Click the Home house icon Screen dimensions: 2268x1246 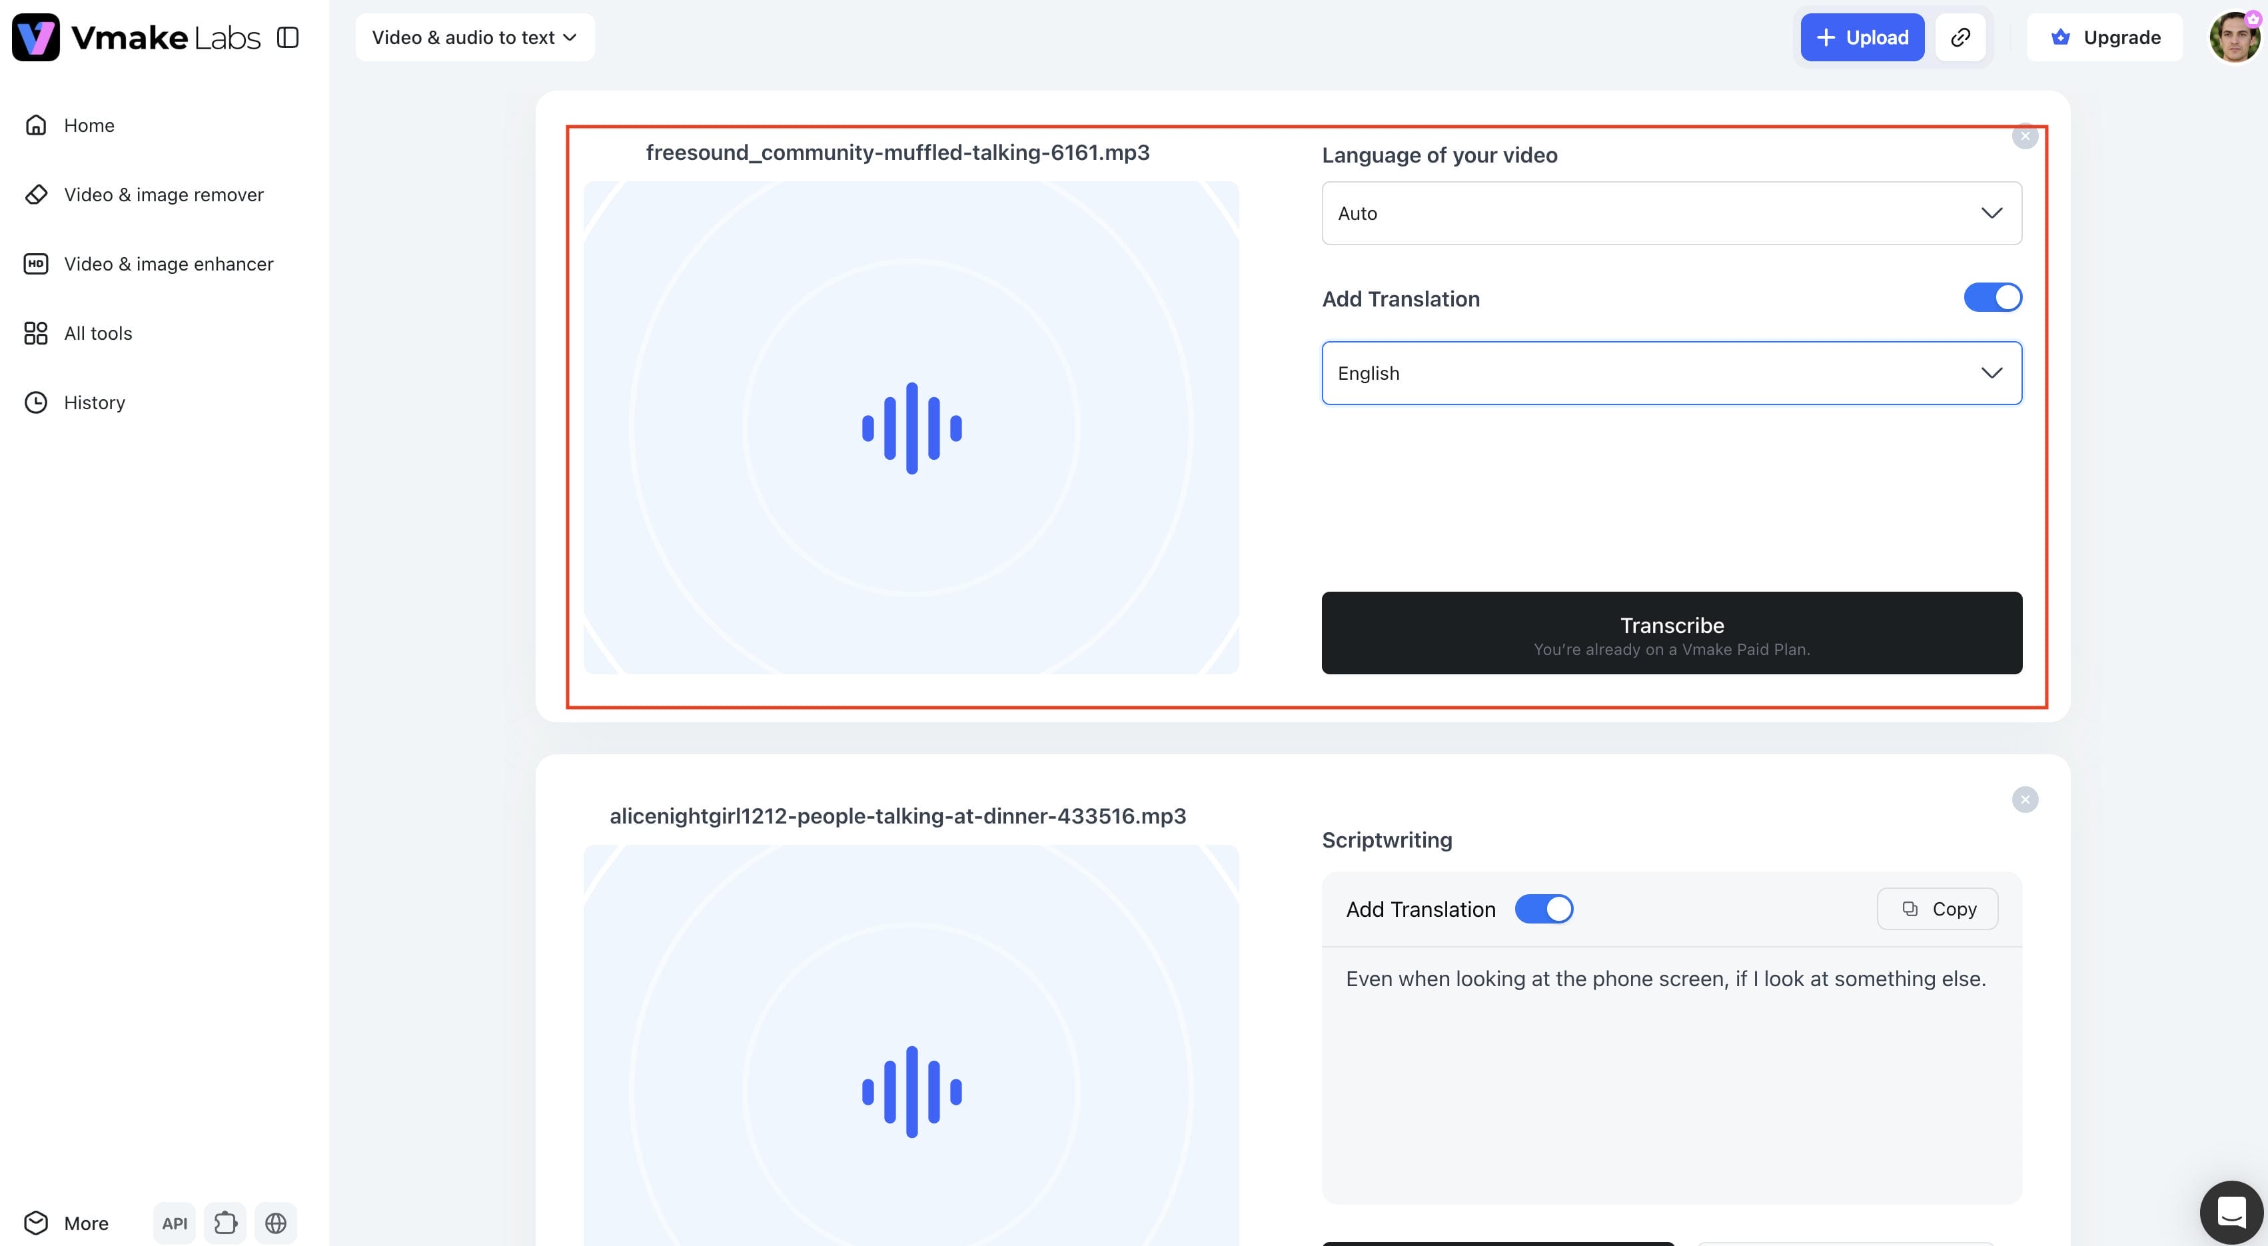click(36, 125)
